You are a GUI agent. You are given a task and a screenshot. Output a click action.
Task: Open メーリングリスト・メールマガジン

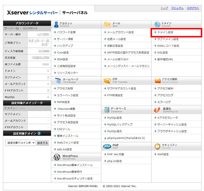pos(128,66)
